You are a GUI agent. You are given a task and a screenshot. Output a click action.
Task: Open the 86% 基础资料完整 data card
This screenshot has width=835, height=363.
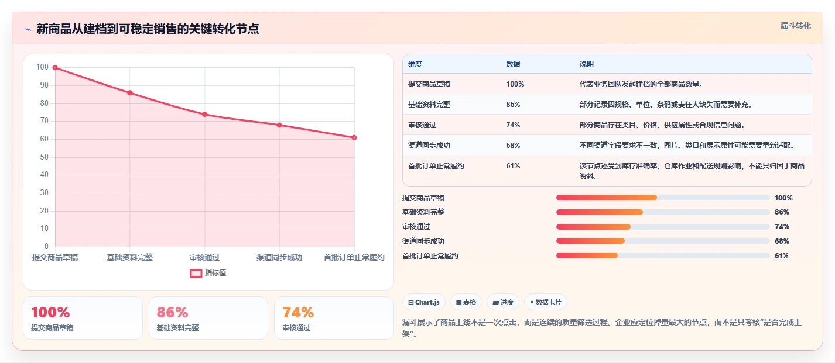pyautogui.click(x=208, y=318)
